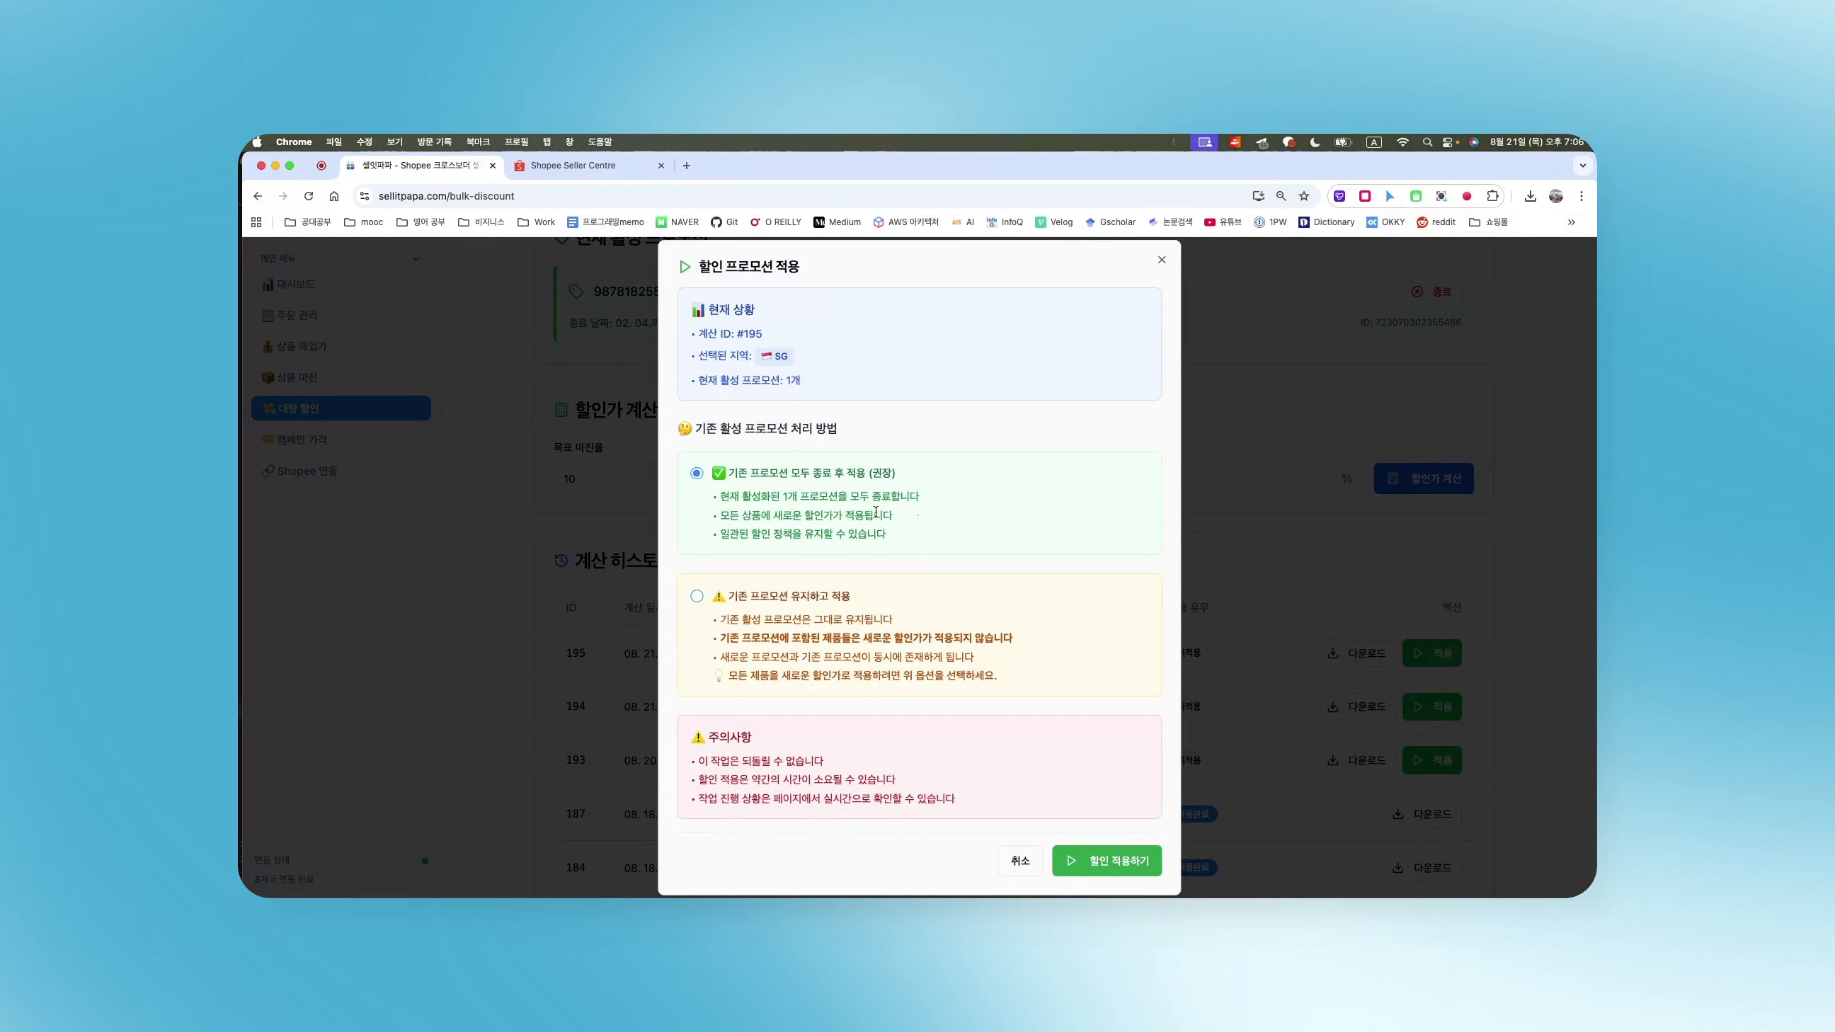1835x1032 pixels.
Task: Click the browser address bar
Action: click(x=712, y=196)
